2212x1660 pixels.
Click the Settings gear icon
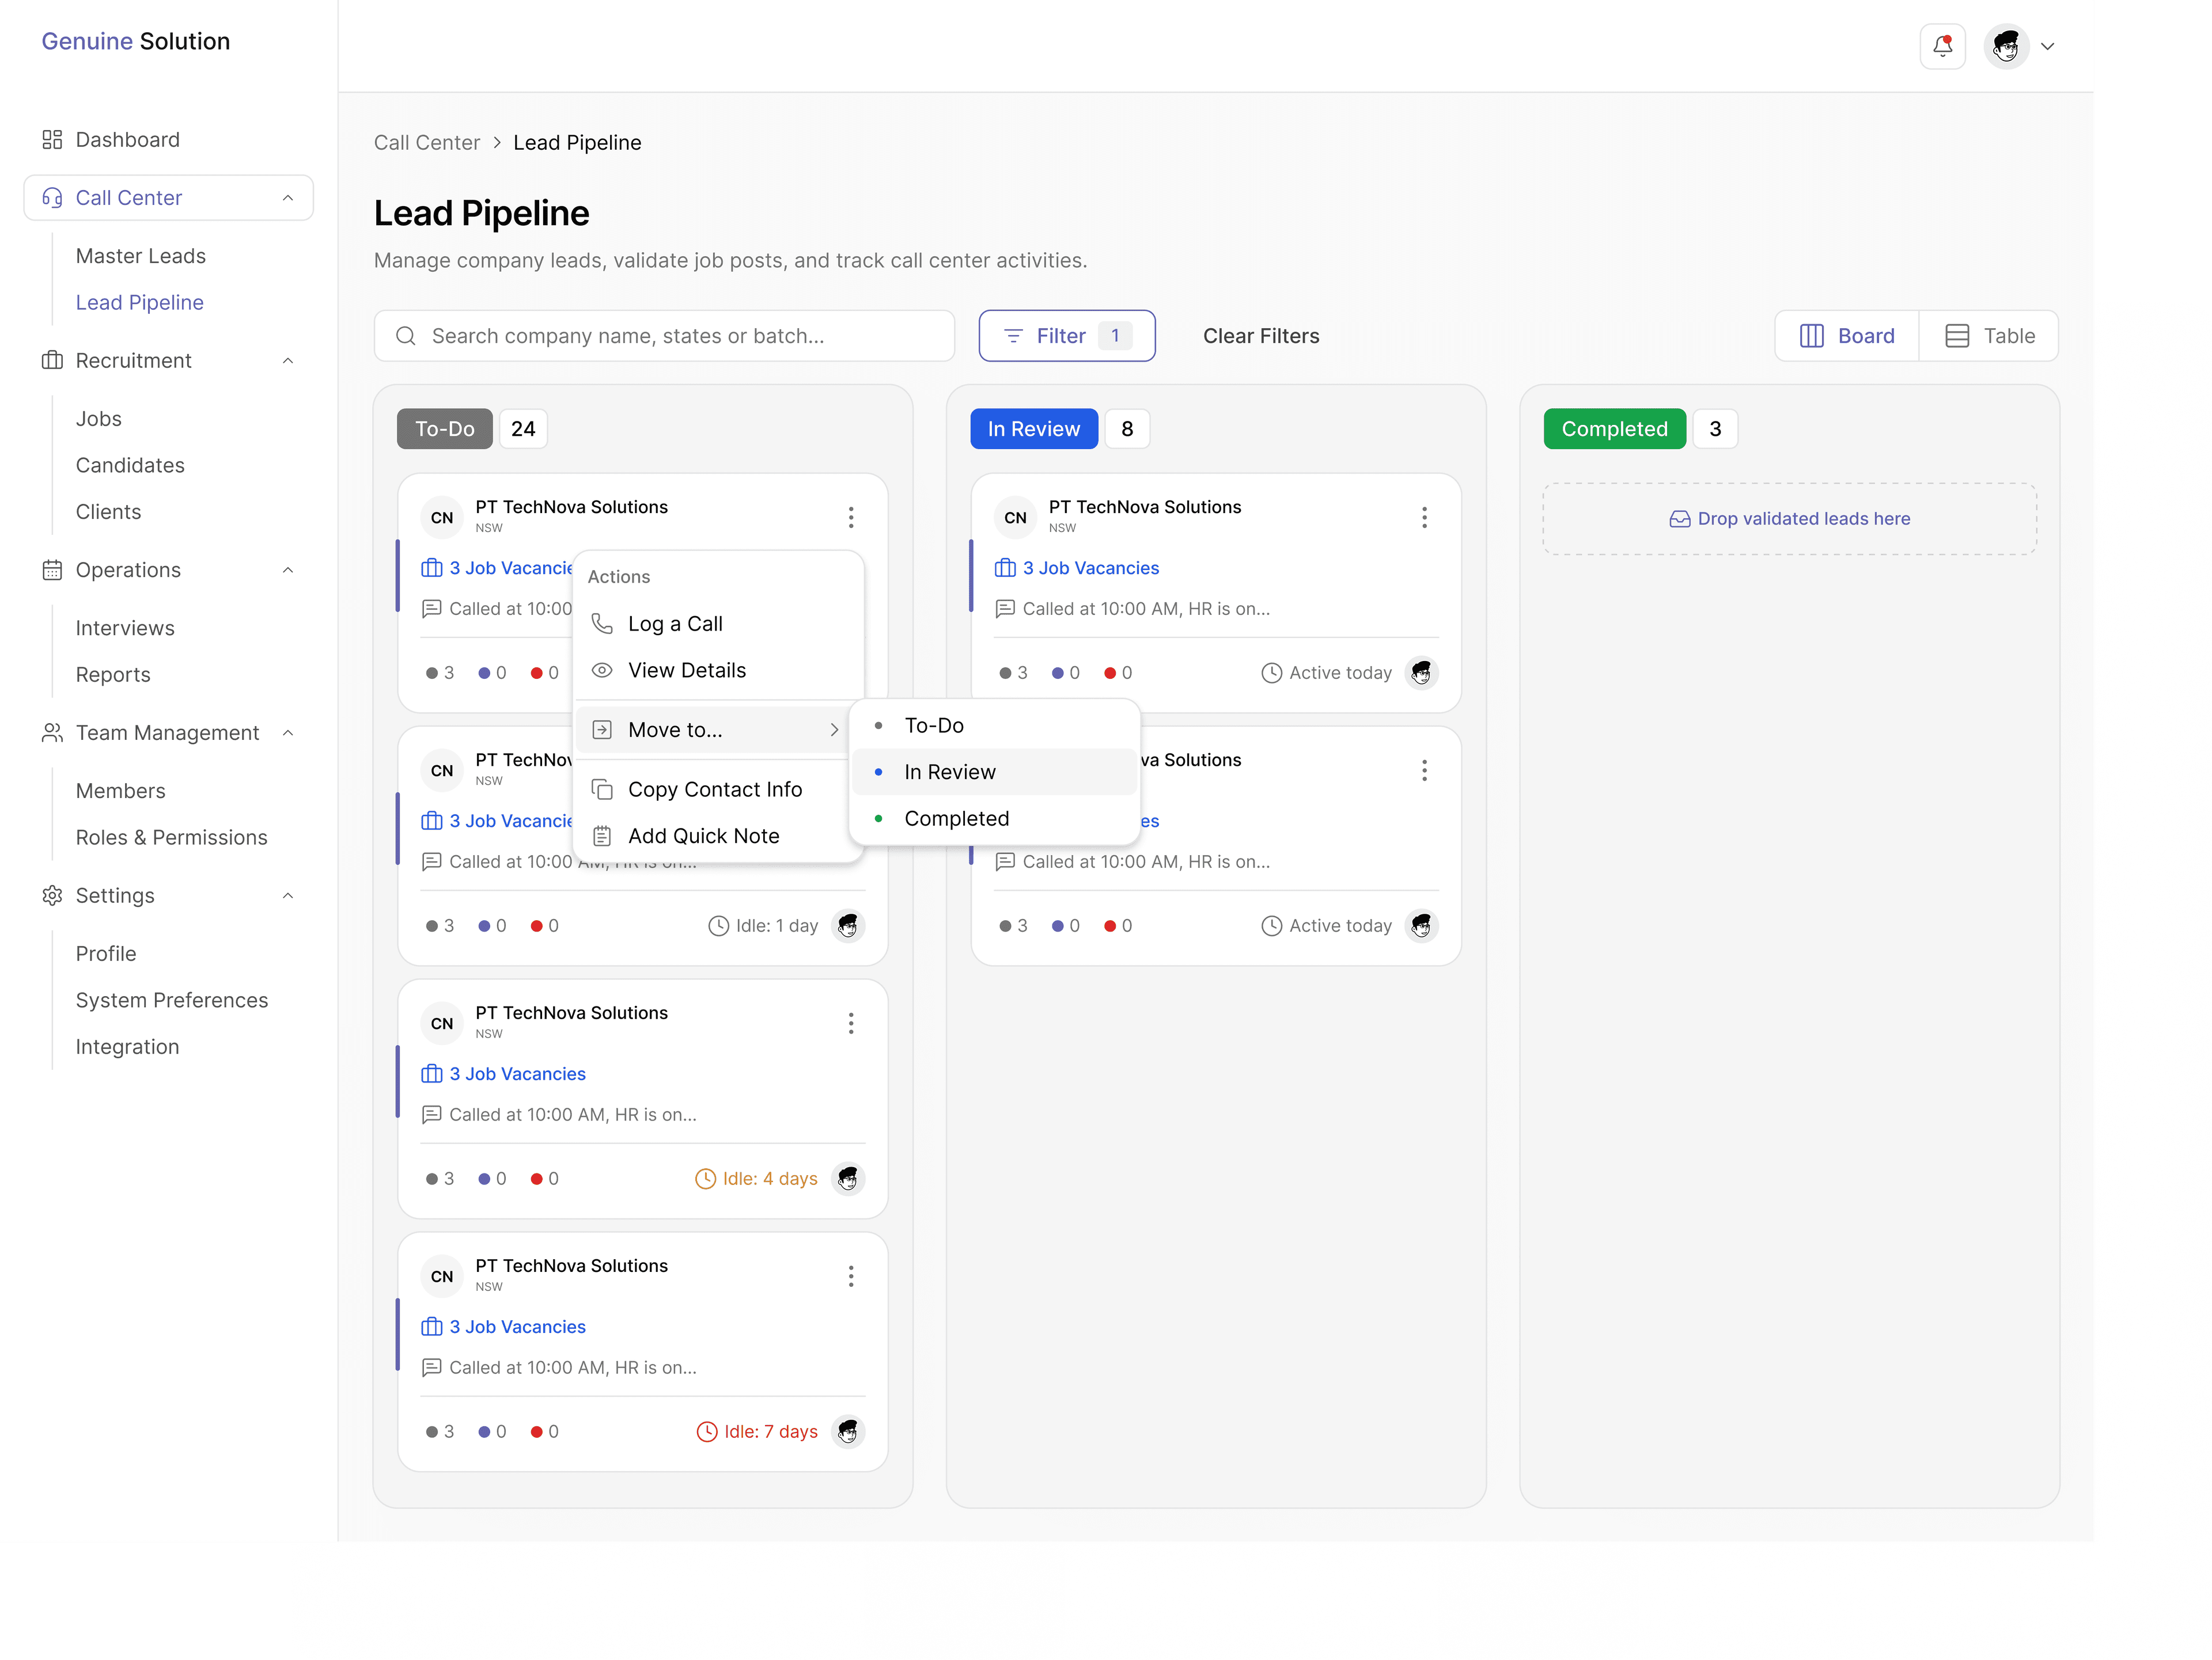[52, 897]
